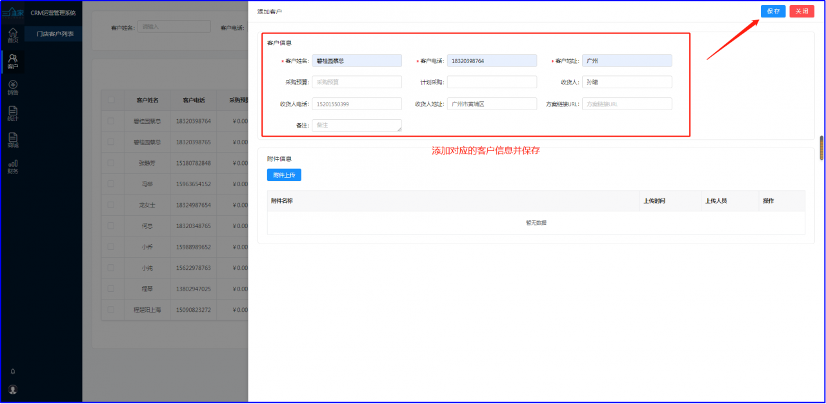Open the 客户 customers sidebar icon

pyautogui.click(x=13, y=62)
